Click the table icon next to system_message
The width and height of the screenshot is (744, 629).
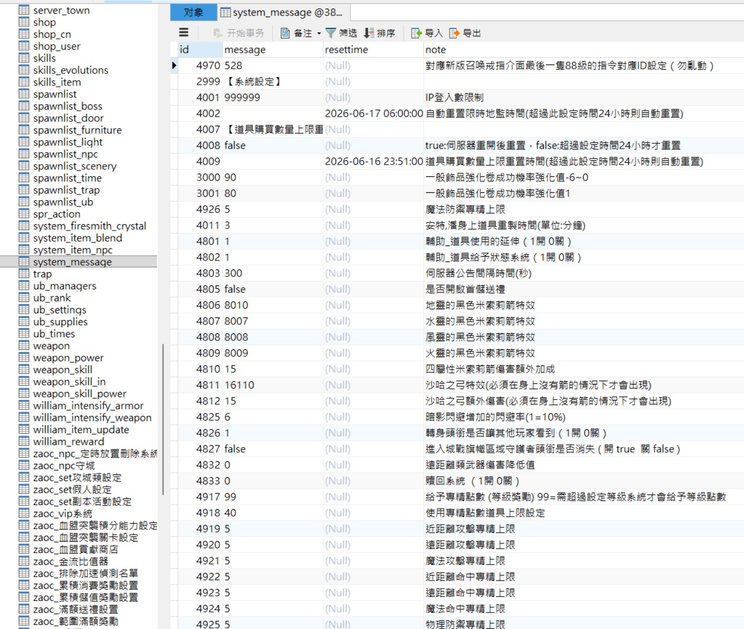pyautogui.click(x=24, y=262)
